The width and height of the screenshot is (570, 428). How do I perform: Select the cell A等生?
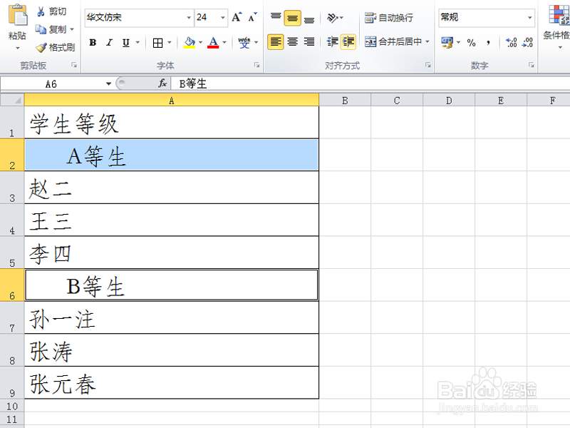point(172,155)
